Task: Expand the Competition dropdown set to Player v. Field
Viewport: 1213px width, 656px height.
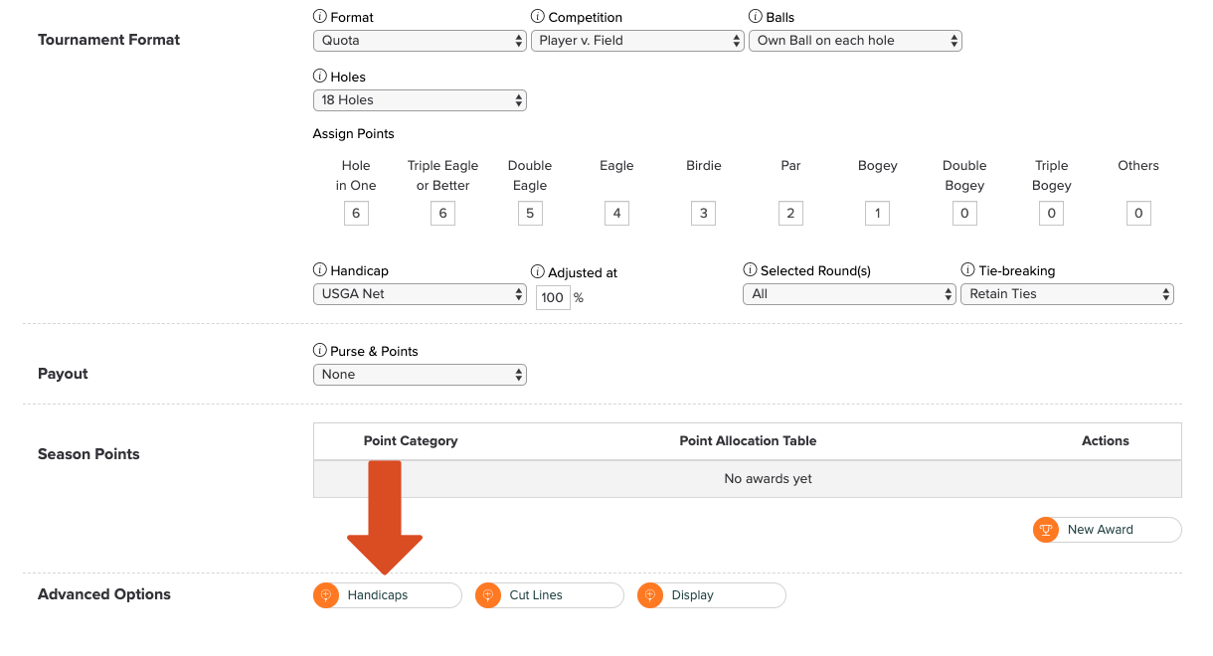Action: pos(636,41)
